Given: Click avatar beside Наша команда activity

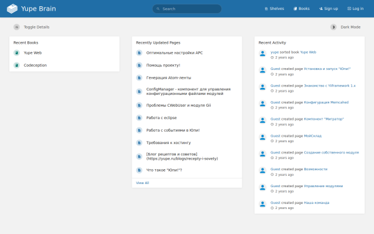Looking at the screenshot, I should point(262,204).
